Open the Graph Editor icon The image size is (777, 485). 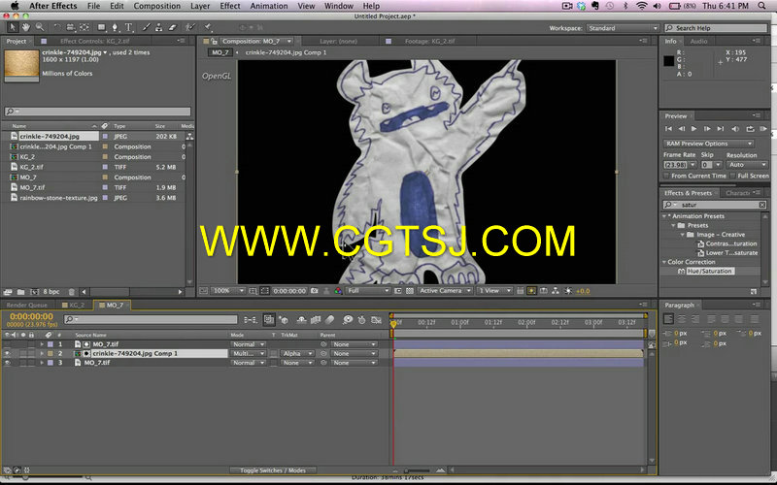(x=376, y=320)
